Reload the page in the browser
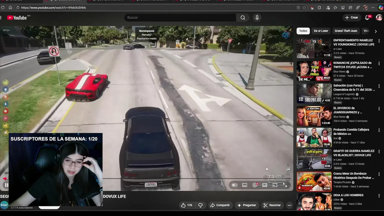 click(x=3, y=7)
